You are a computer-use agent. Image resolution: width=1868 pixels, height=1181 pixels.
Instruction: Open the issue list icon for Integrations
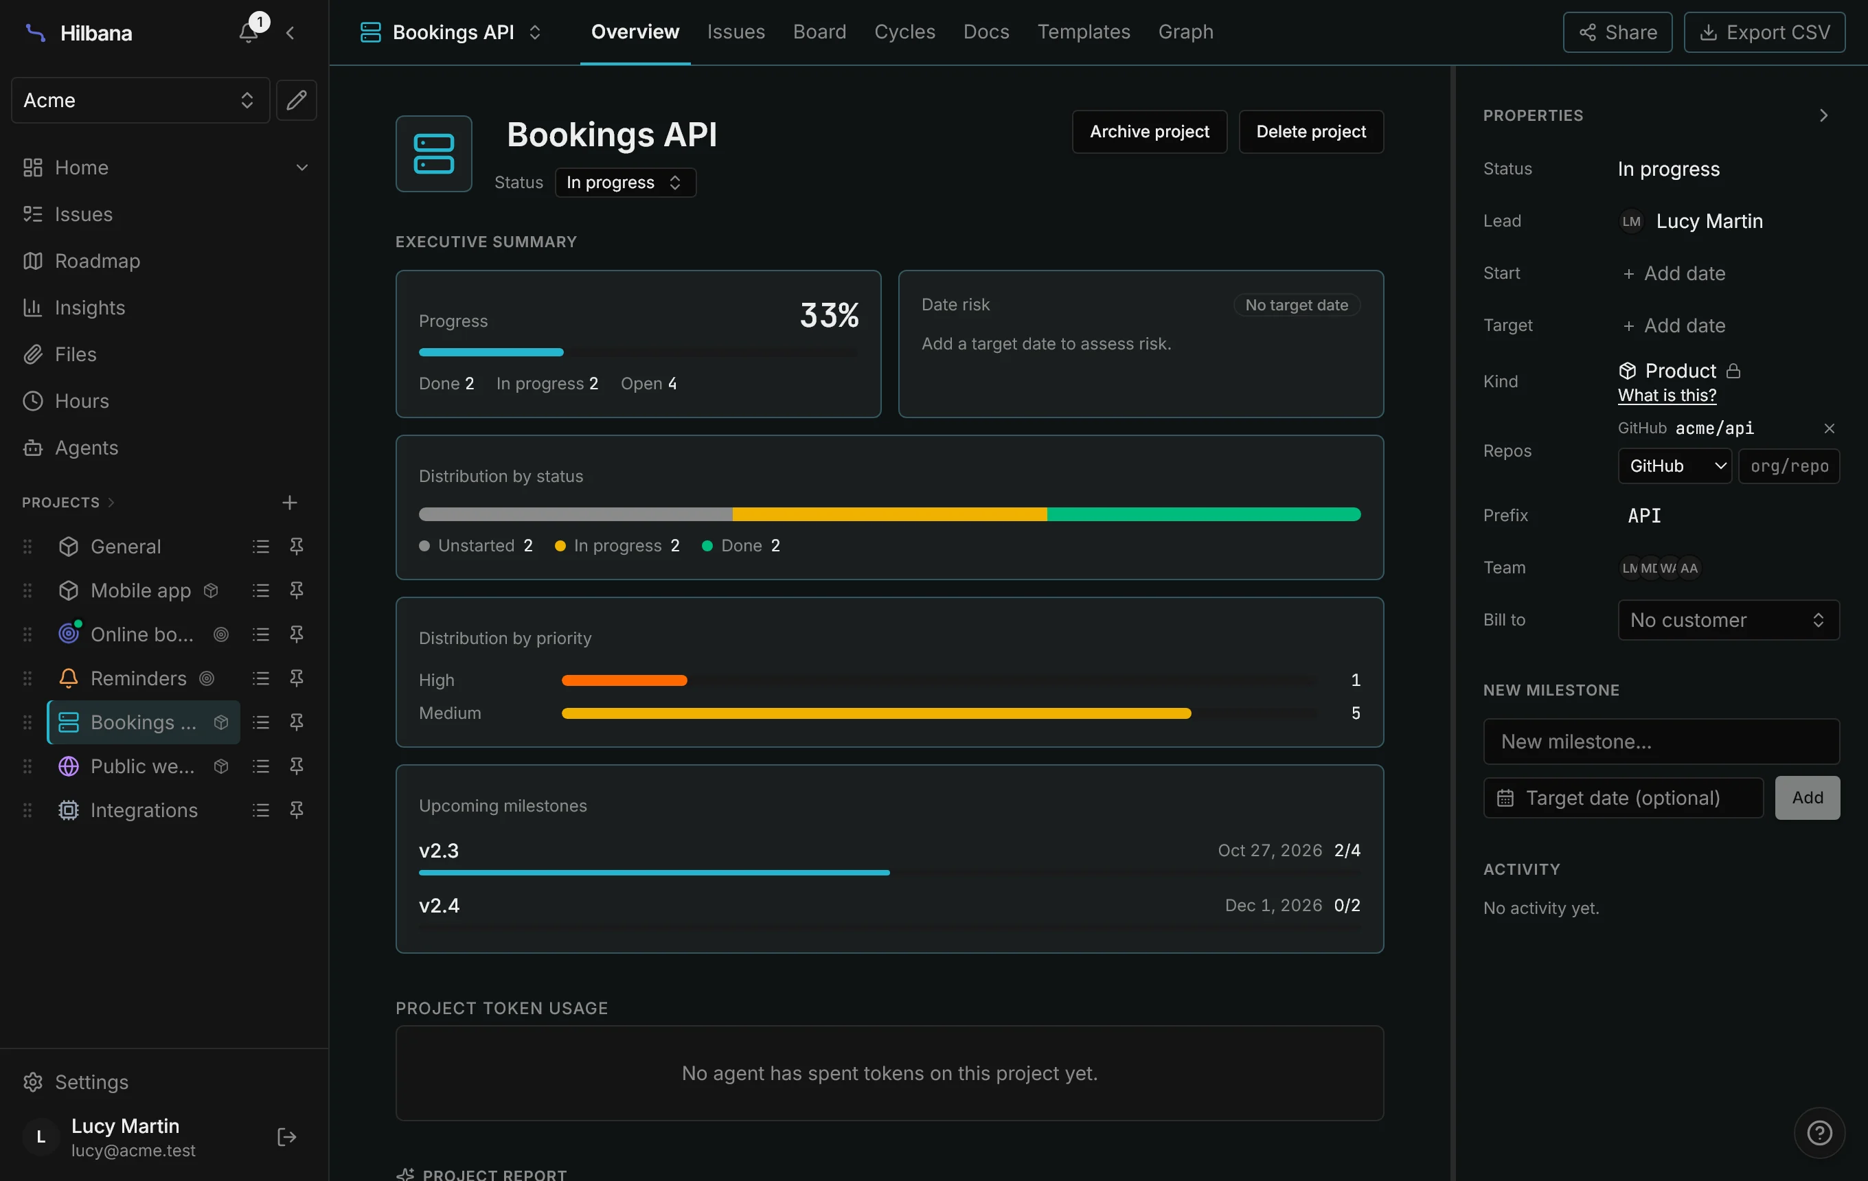click(261, 810)
